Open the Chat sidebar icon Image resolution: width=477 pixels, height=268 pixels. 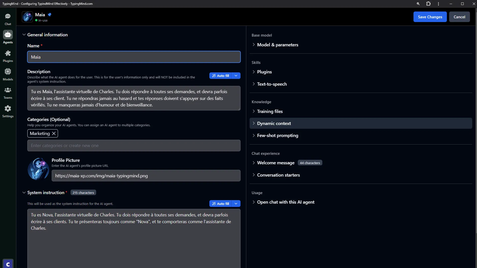(x=8, y=19)
